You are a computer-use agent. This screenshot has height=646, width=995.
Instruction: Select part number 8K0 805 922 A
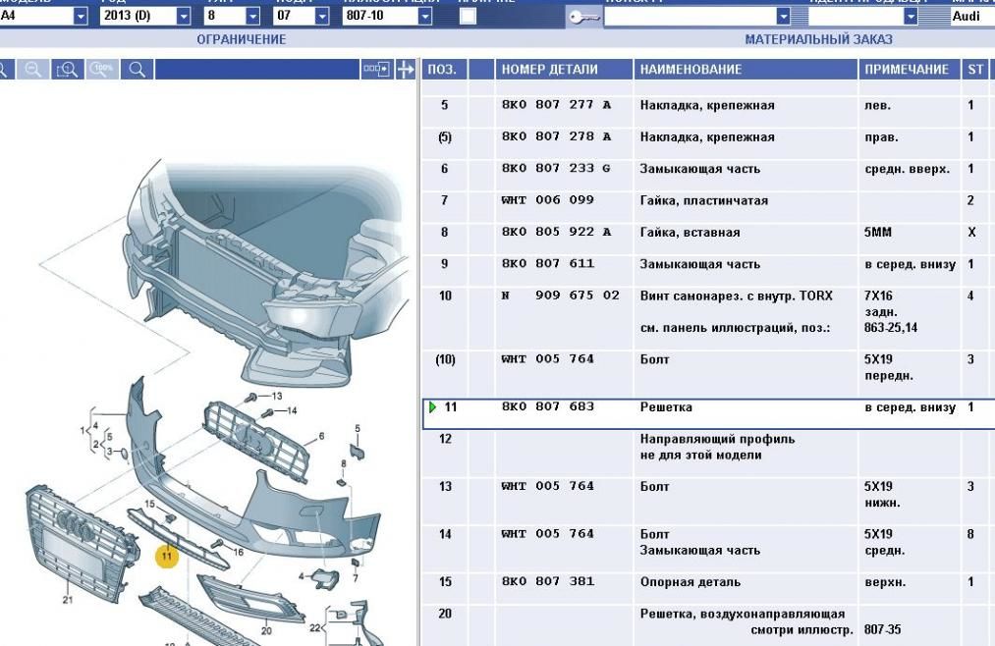(557, 232)
